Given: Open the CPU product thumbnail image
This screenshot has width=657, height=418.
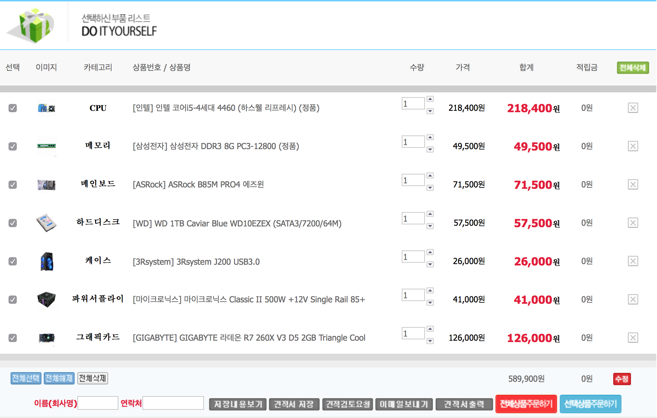Looking at the screenshot, I should point(47,108).
